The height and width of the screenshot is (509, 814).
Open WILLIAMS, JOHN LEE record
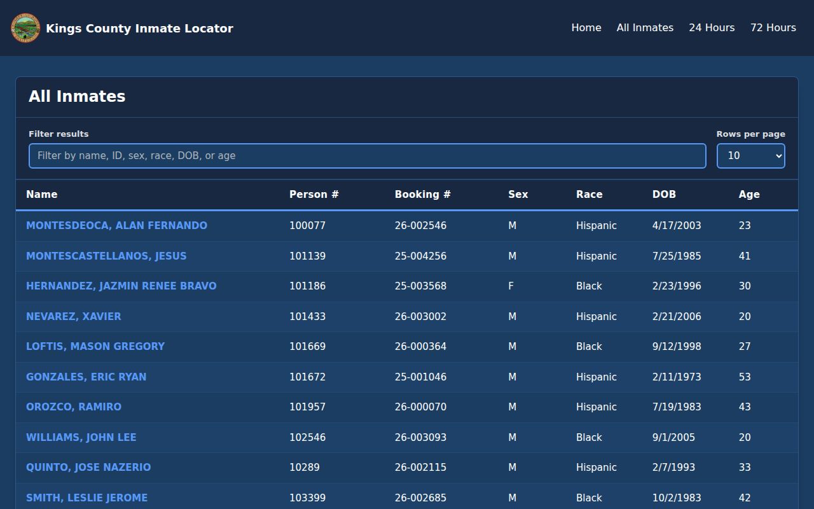click(81, 438)
